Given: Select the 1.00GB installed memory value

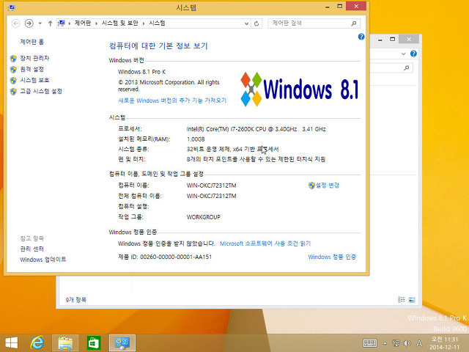Looking at the screenshot, I should click(x=196, y=139).
